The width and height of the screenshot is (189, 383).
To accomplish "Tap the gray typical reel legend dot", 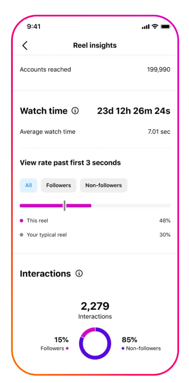I will [x=22, y=235].
